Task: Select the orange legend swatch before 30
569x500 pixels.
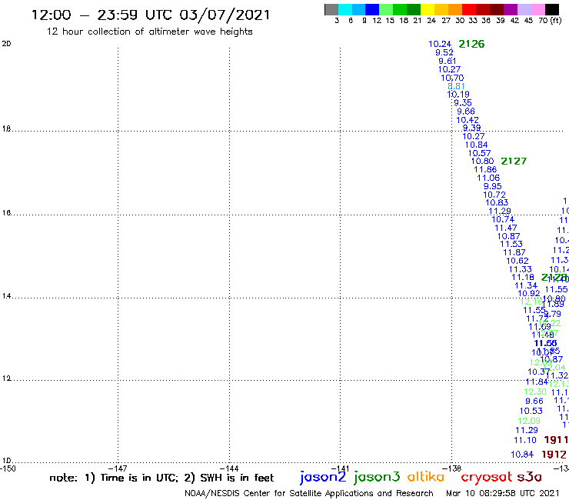Action: [455, 9]
